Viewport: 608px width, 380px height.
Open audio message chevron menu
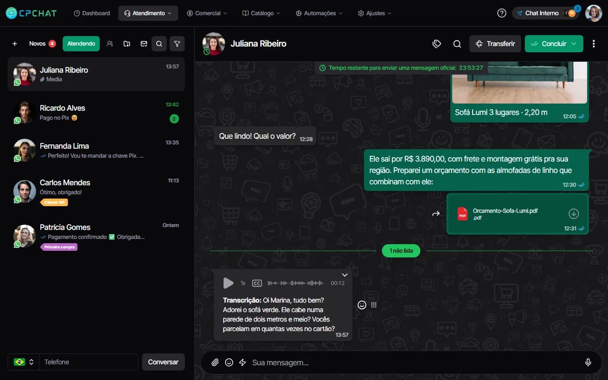coord(345,275)
